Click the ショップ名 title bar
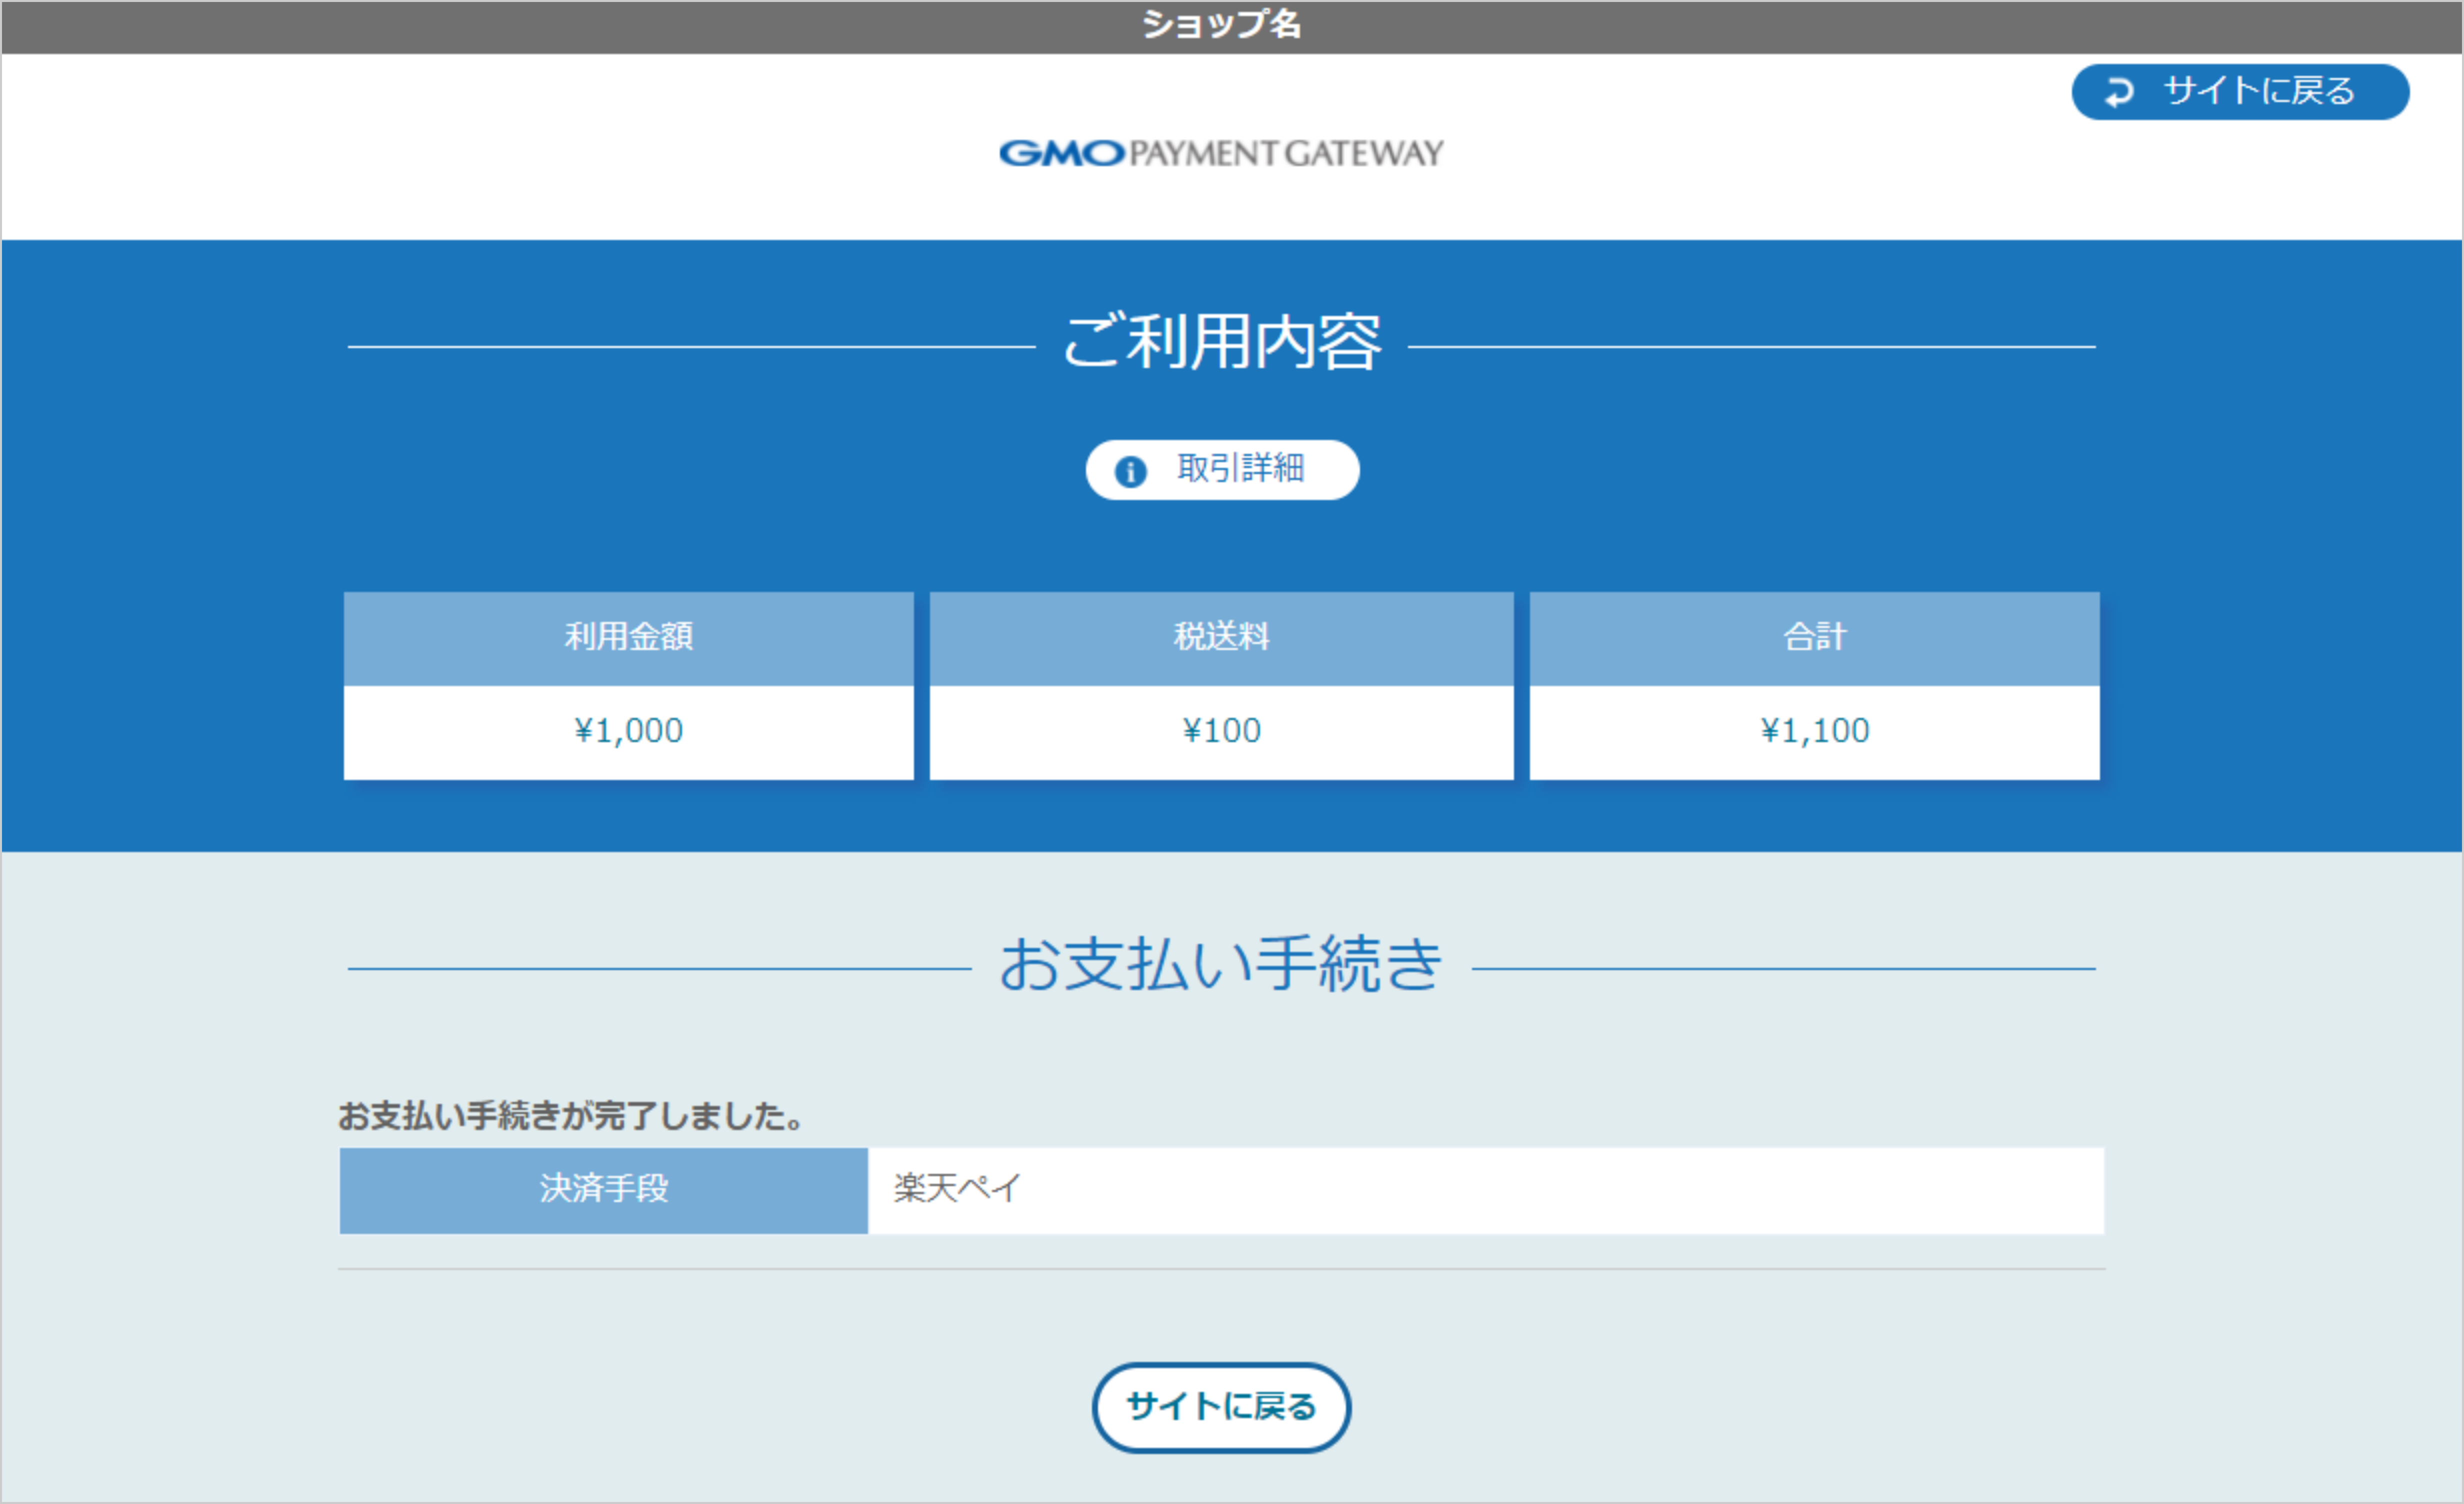Viewport: 2464px width, 1504px height. tap(1221, 24)
